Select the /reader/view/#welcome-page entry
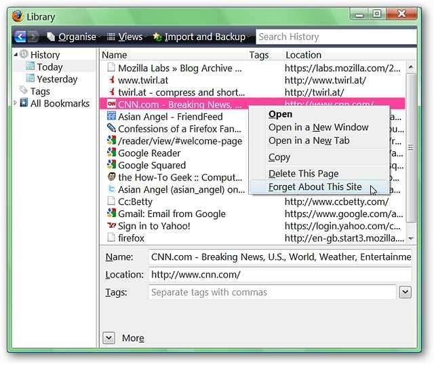The image size is (434, 365). [180, 141]
